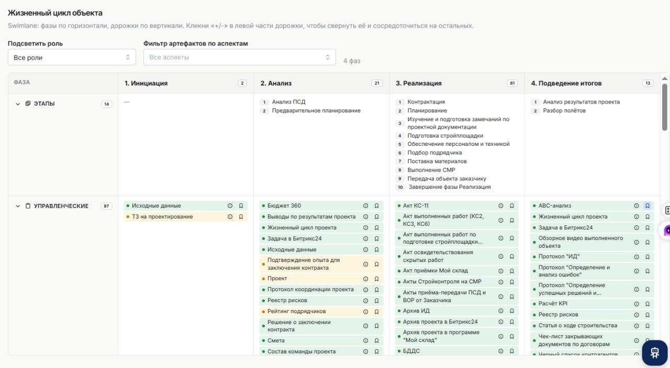This screenshot has width=670, height=368.
Task: View info for Смета row
Action: pos(365,341)
